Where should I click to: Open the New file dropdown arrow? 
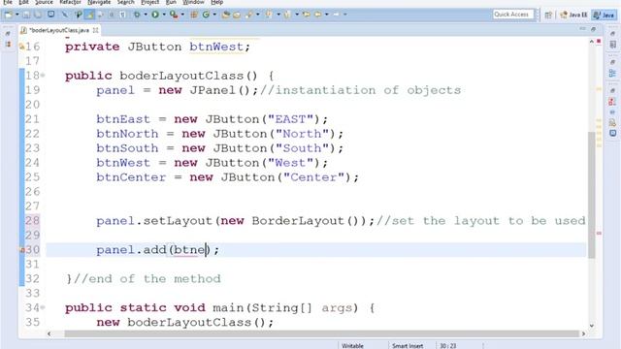(17, 15)
